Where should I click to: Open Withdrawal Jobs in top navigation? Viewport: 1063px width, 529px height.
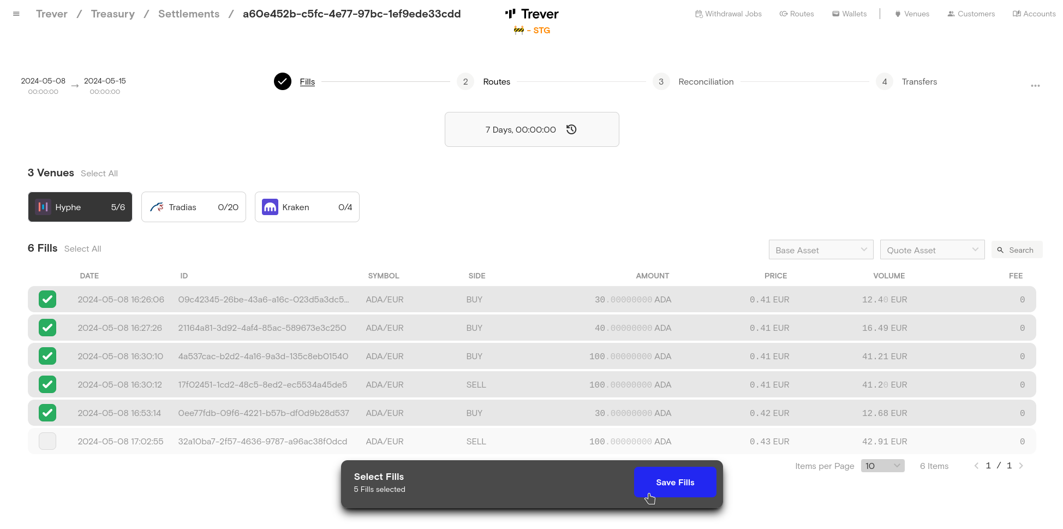pos(728,14)
